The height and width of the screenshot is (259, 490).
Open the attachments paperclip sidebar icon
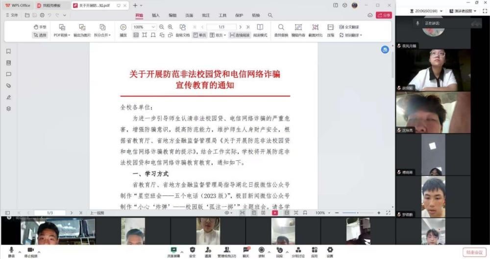pos(8,86)
